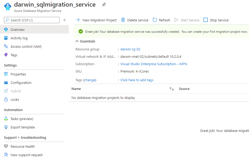
Task: Open the Visual Studio Enterprise Subscription link
Action: 153,64
